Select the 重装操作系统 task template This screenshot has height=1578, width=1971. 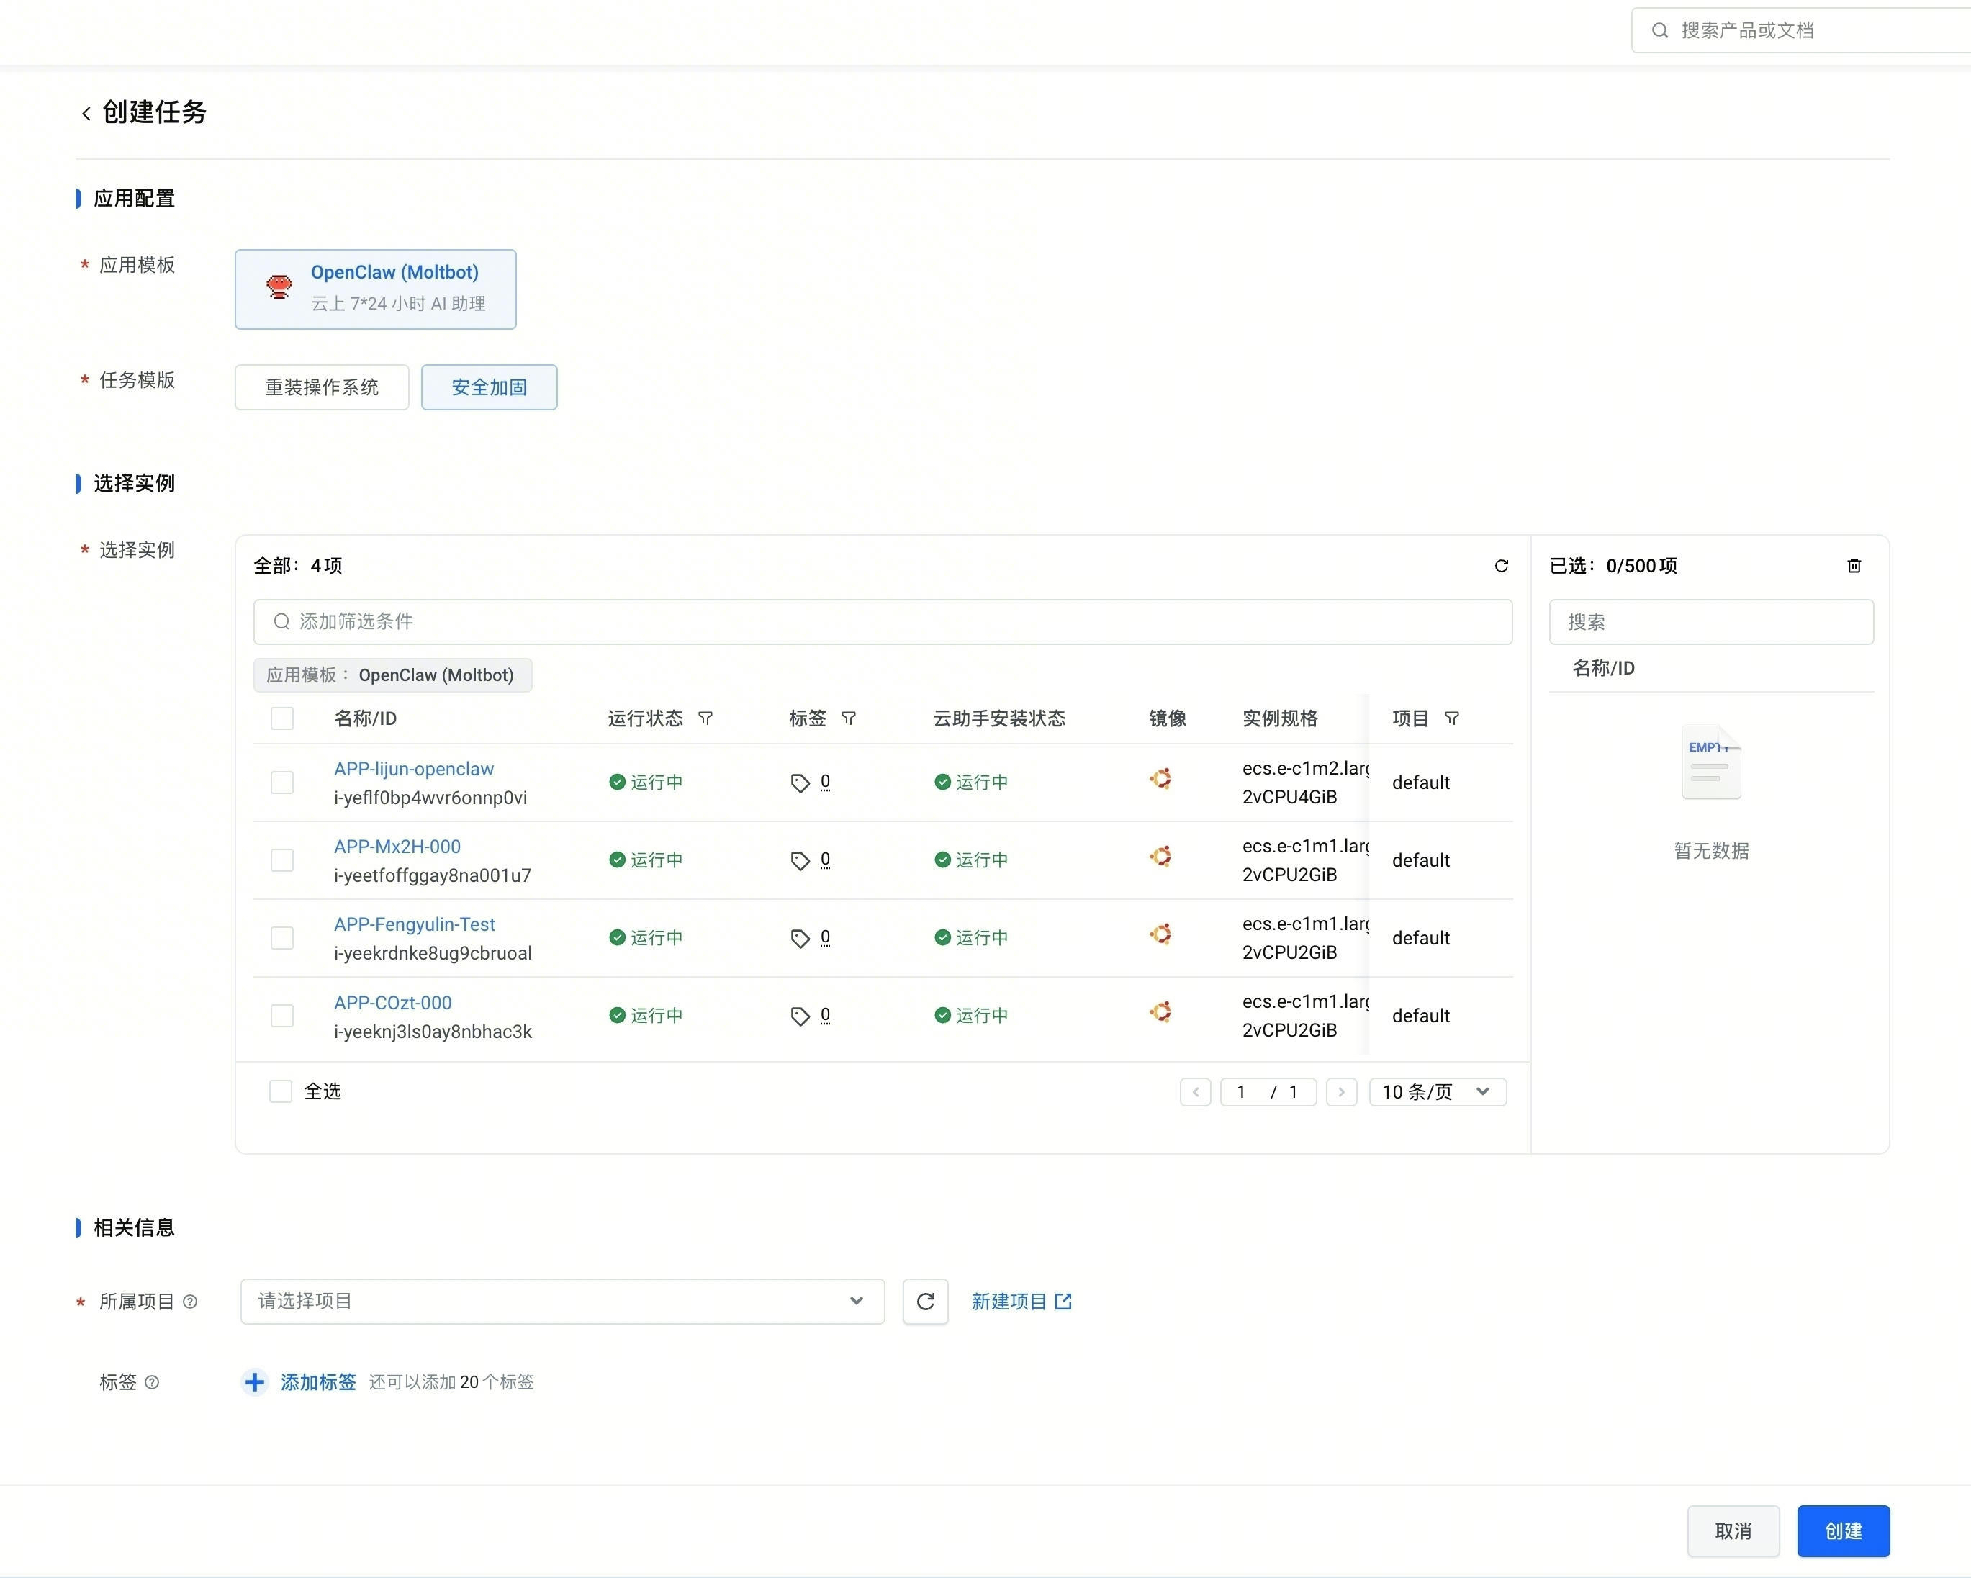(x=321, y=387)
